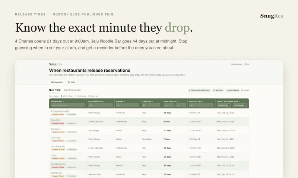Click the '7 days' cell for Don Angie

pyautogui.click(x=167, y=139)
